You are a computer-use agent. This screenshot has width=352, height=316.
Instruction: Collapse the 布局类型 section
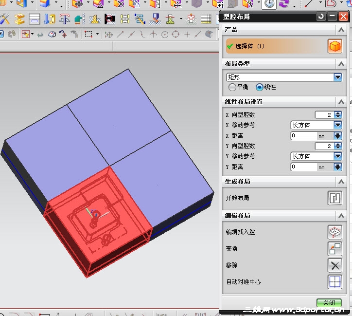[x=341, y=64]
